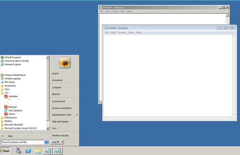Click the Search programs and files box
This screenshot has height=155, width=240.
click(22, 142)
